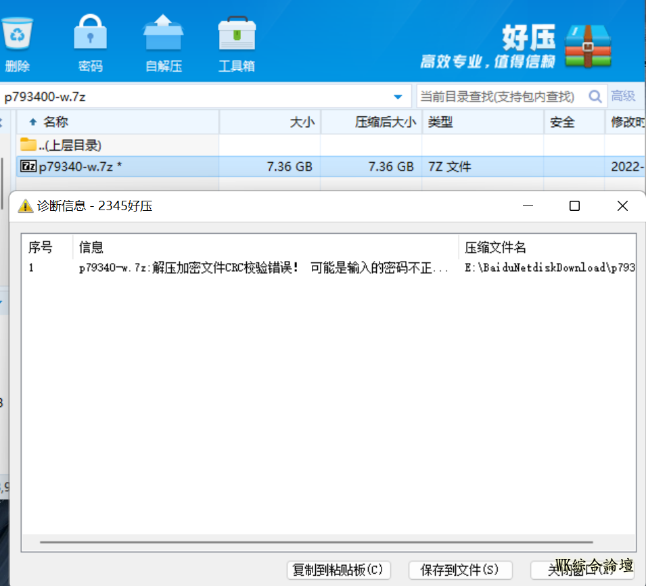Sort by 修改时间 column header
Viewport: 646px width, 586px height.
coord(626,122)
